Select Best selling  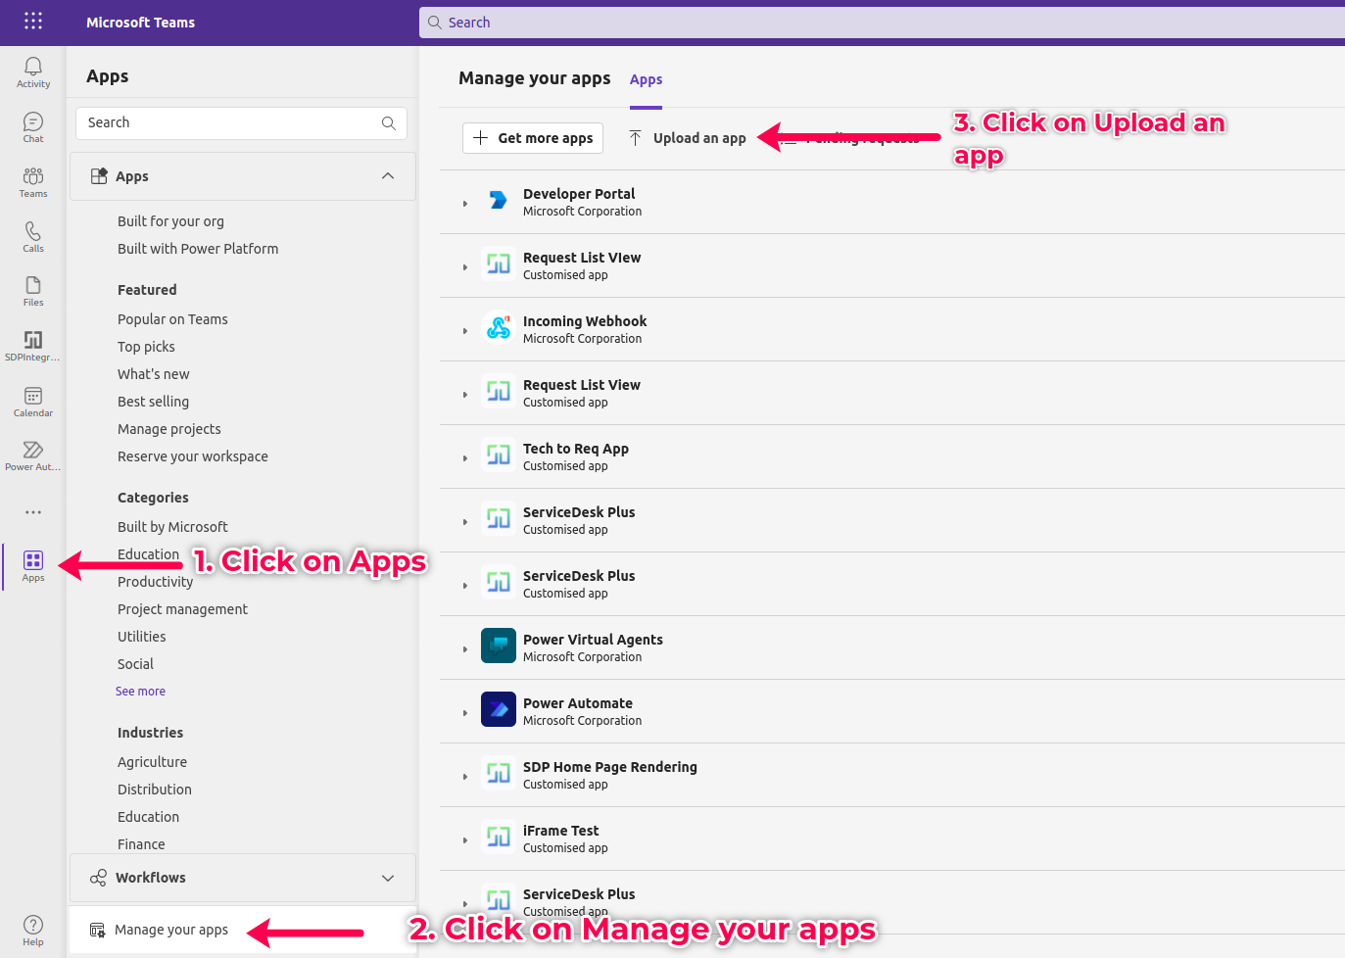153,402
